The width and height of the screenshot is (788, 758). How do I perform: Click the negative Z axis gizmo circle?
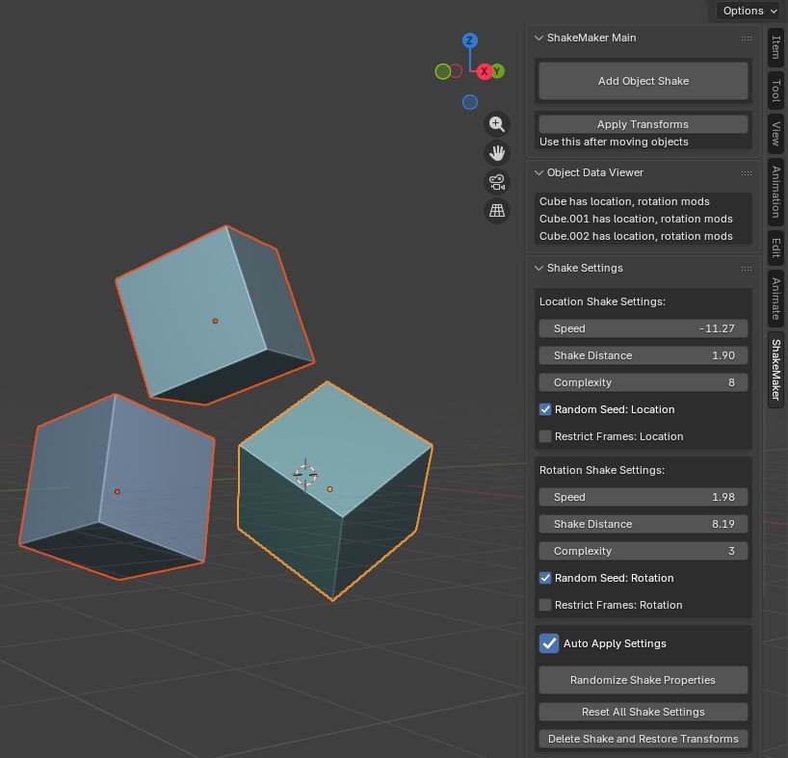[470, 102]
